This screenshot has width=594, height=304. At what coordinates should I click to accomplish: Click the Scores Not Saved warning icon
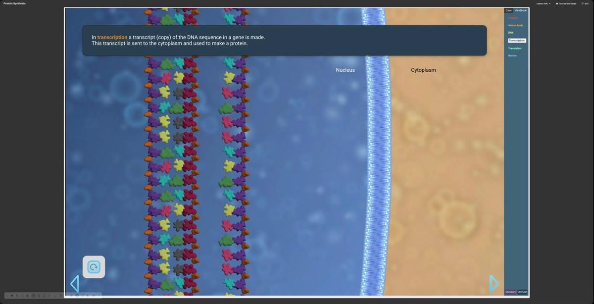point(557,3)
